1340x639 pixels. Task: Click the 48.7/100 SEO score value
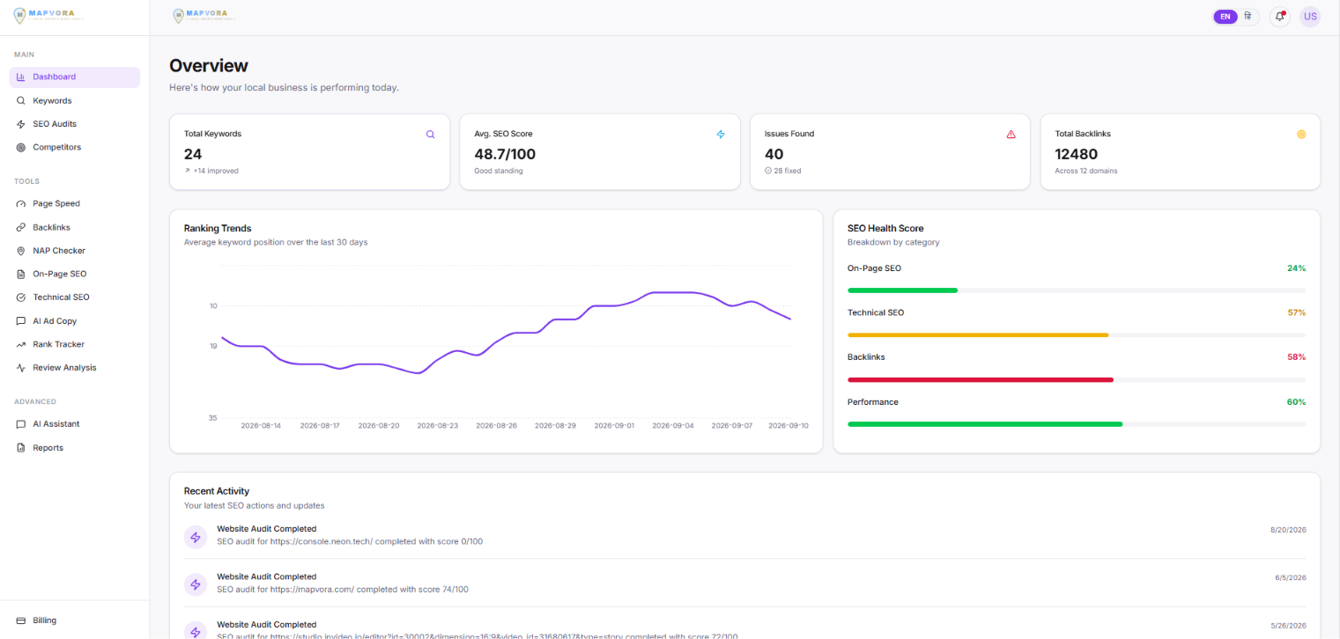[505, 154]
